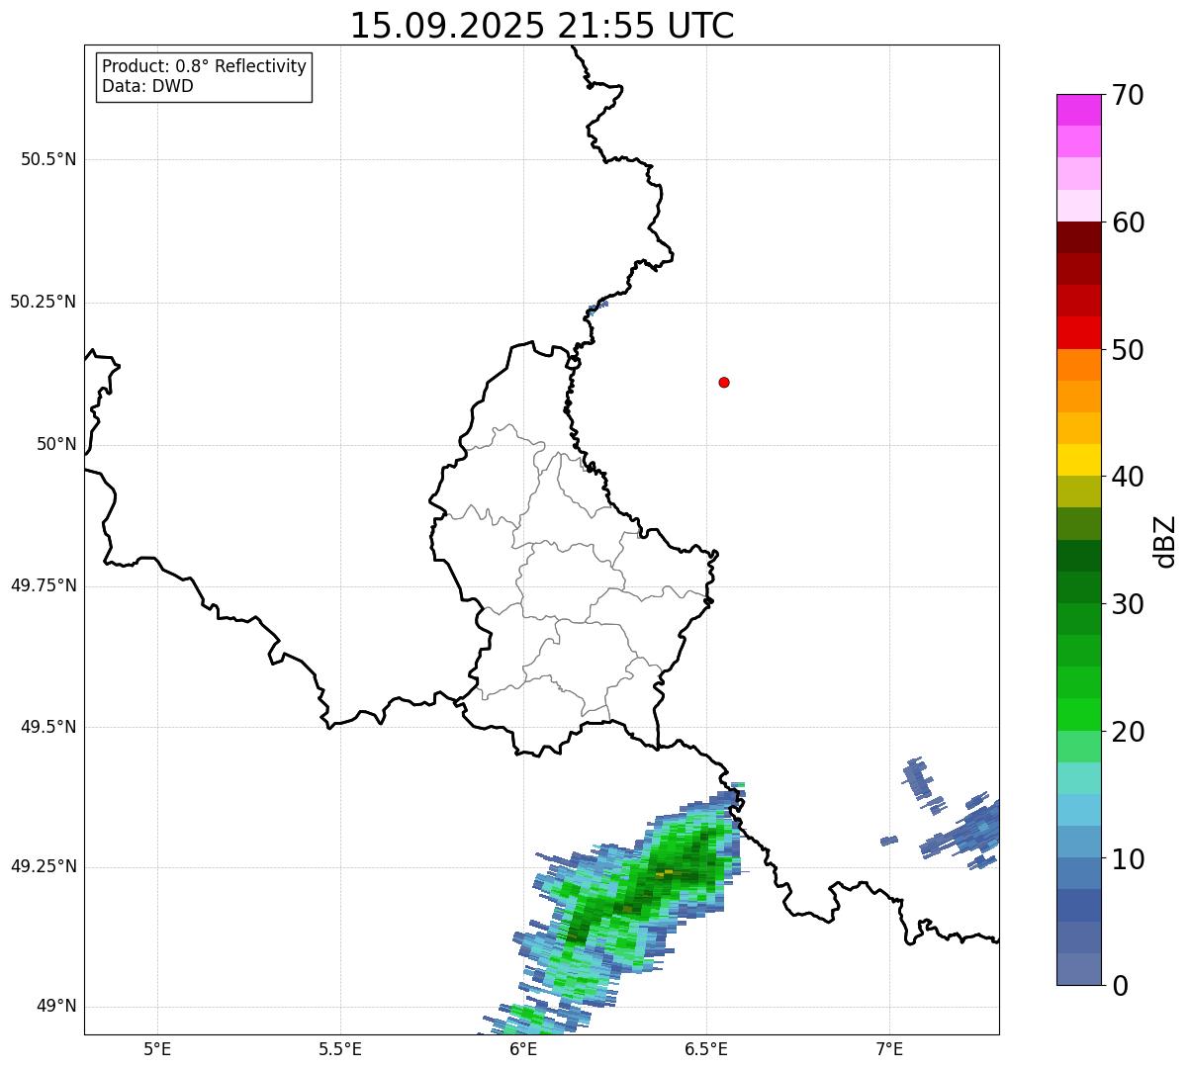The image size is (1189, 1069).
Task: Click the 50.5°N latitude label
Action: [x=47, y=159]
